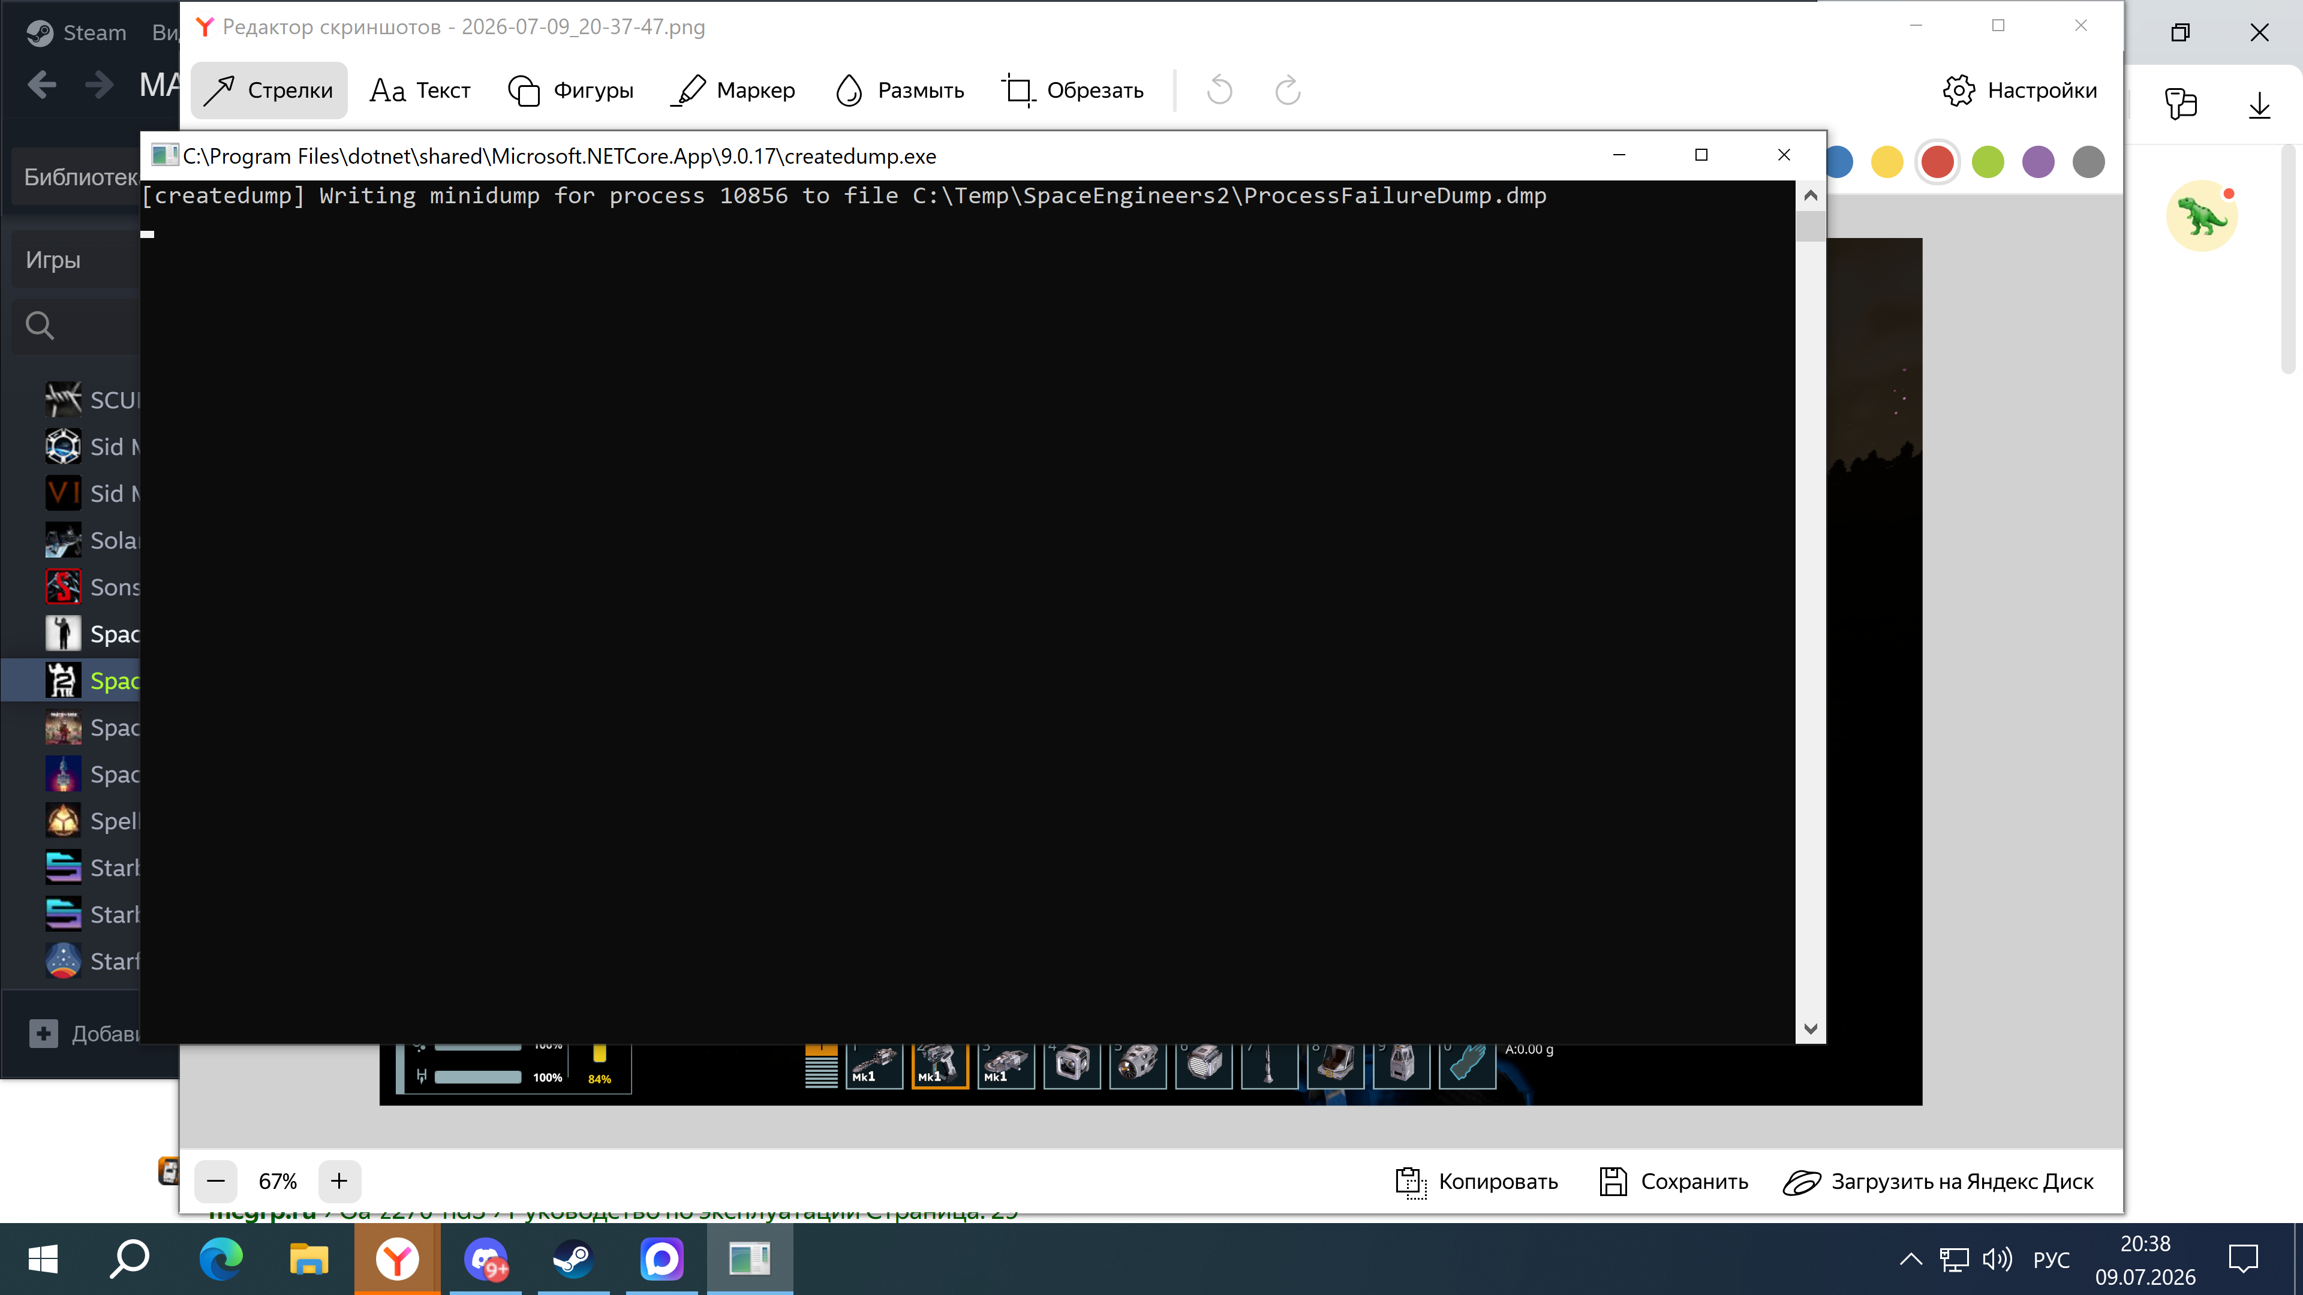This screenshot has width=2303, height=1295.
Task: Pick the purple color swatch
Action: [2037, 162]
